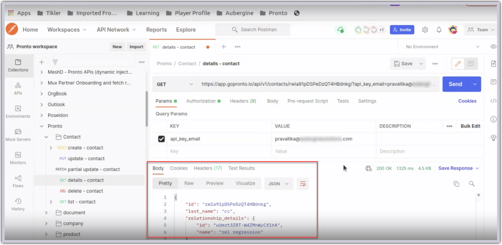The image size is (502, 245).
Task: Uncheck the api_key_email param checkbox
Action: 161,139
